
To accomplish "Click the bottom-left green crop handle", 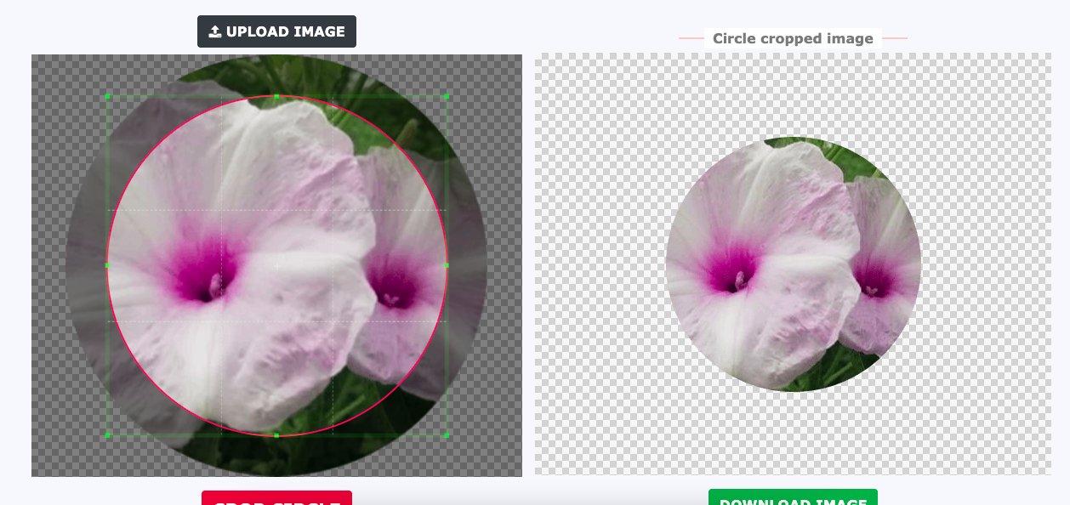I will (108, 435).
